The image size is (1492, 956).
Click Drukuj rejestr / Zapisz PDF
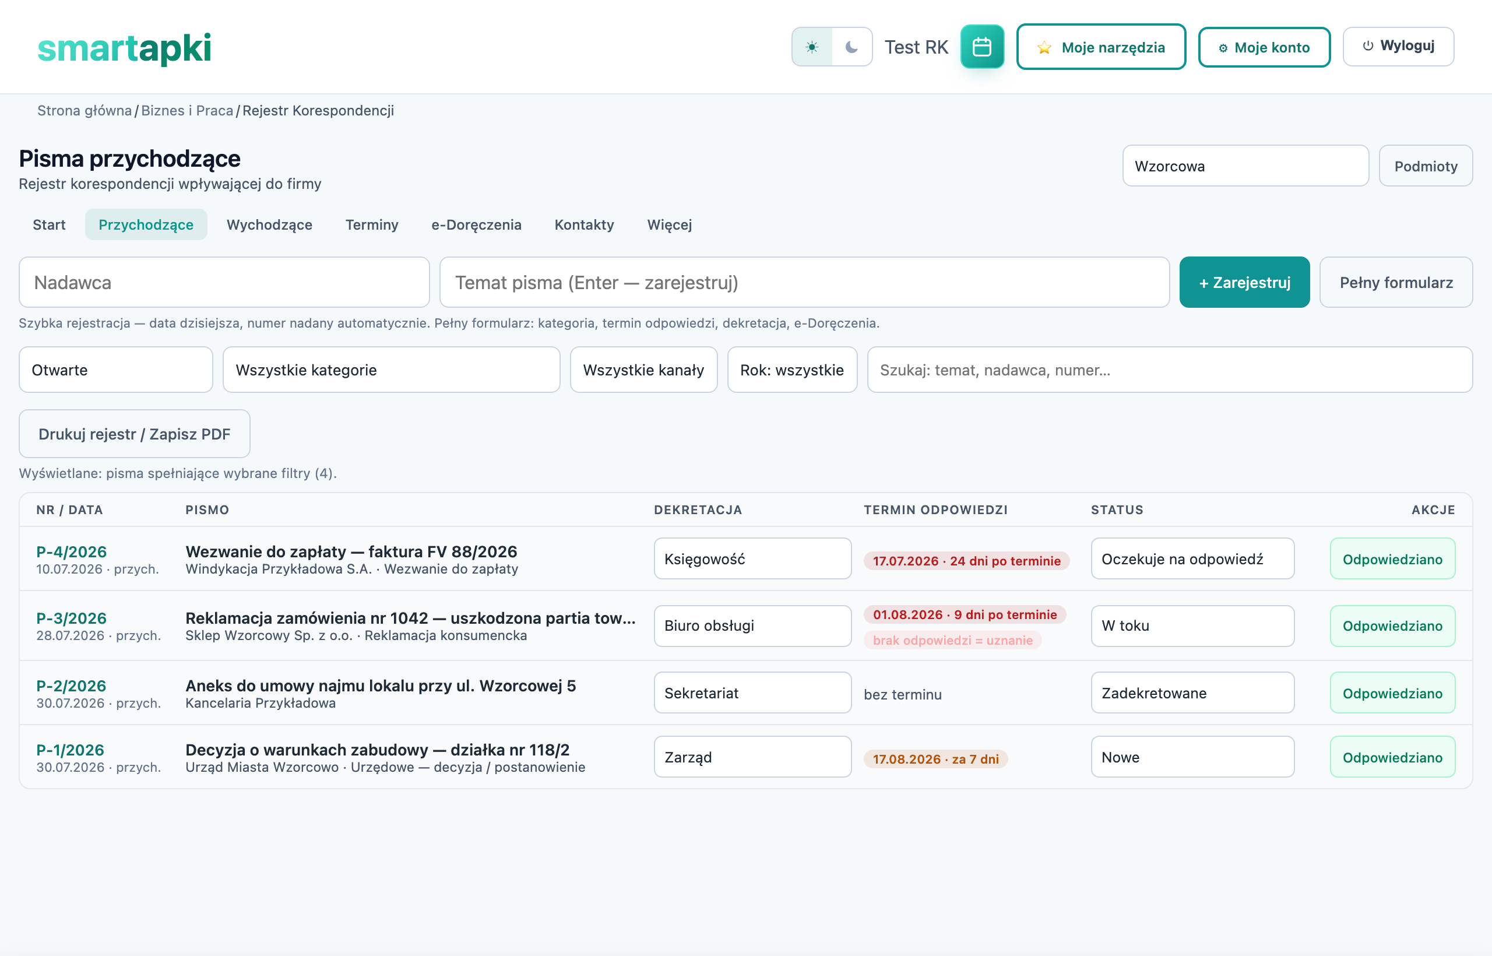pos(135,434)
